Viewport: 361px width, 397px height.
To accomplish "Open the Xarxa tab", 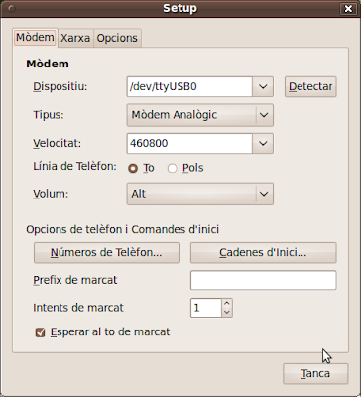I will (75, 38).
